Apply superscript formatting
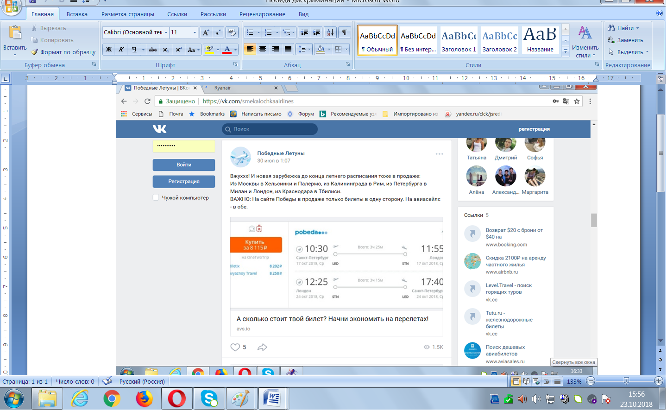The height and width of the screenshot is (417, 667). tap(178, 50)
